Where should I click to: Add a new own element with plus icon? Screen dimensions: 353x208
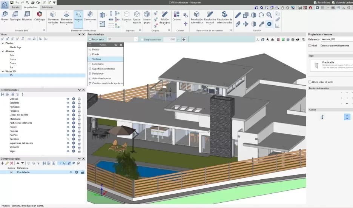[x=2, y=163]
